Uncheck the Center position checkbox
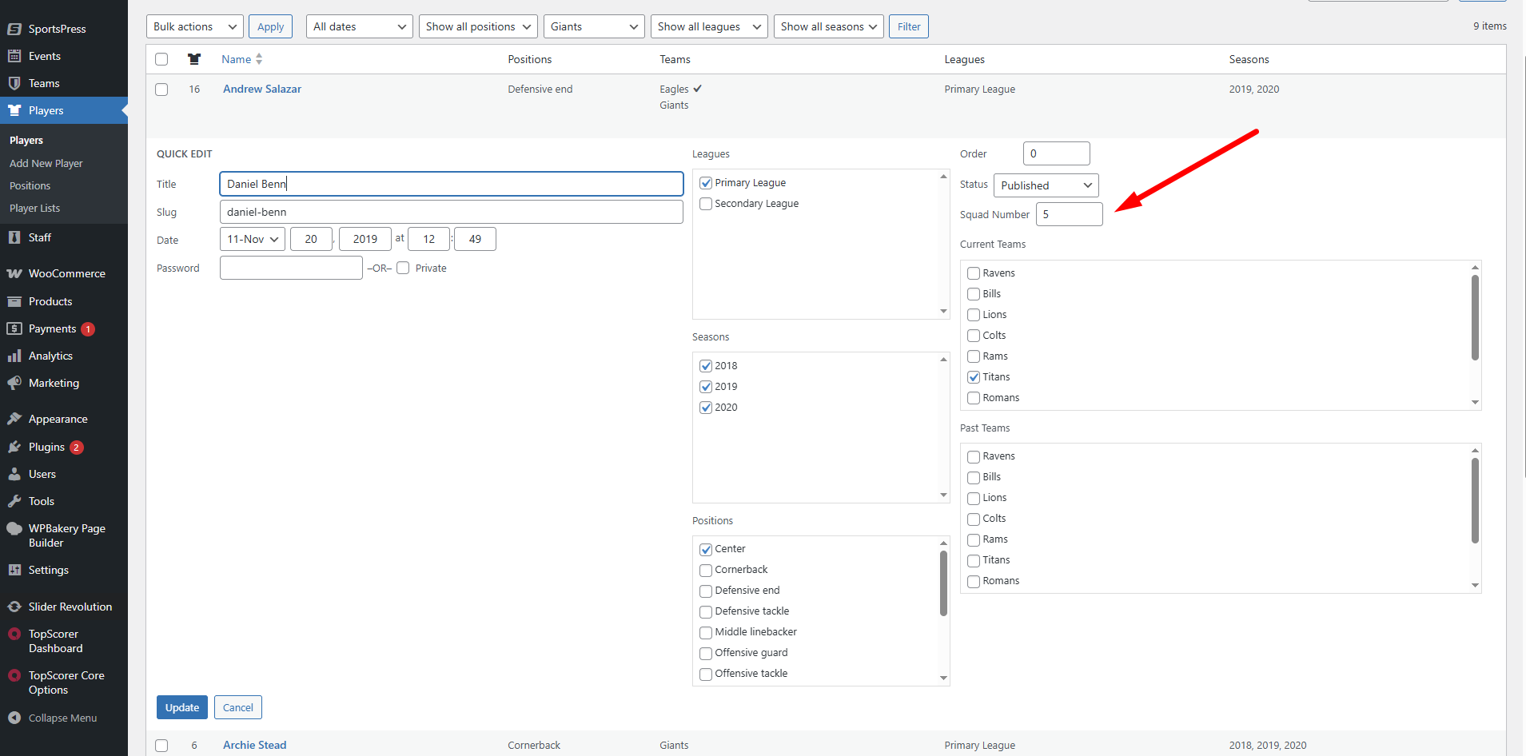The height and width of the screenshot is (756, 1526). pyautogui.click(x=706, y=549)
